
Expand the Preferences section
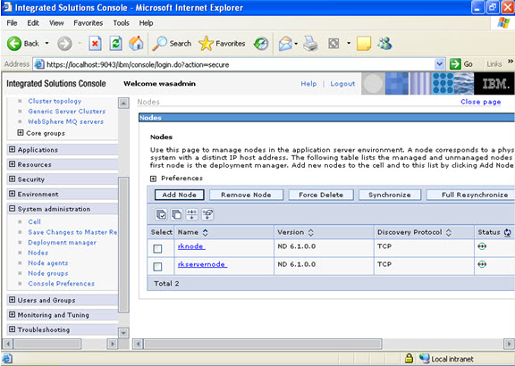[153, 179]
